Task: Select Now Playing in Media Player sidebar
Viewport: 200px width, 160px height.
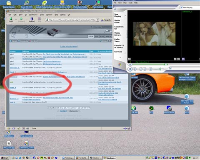Action: tap(117, 15)
